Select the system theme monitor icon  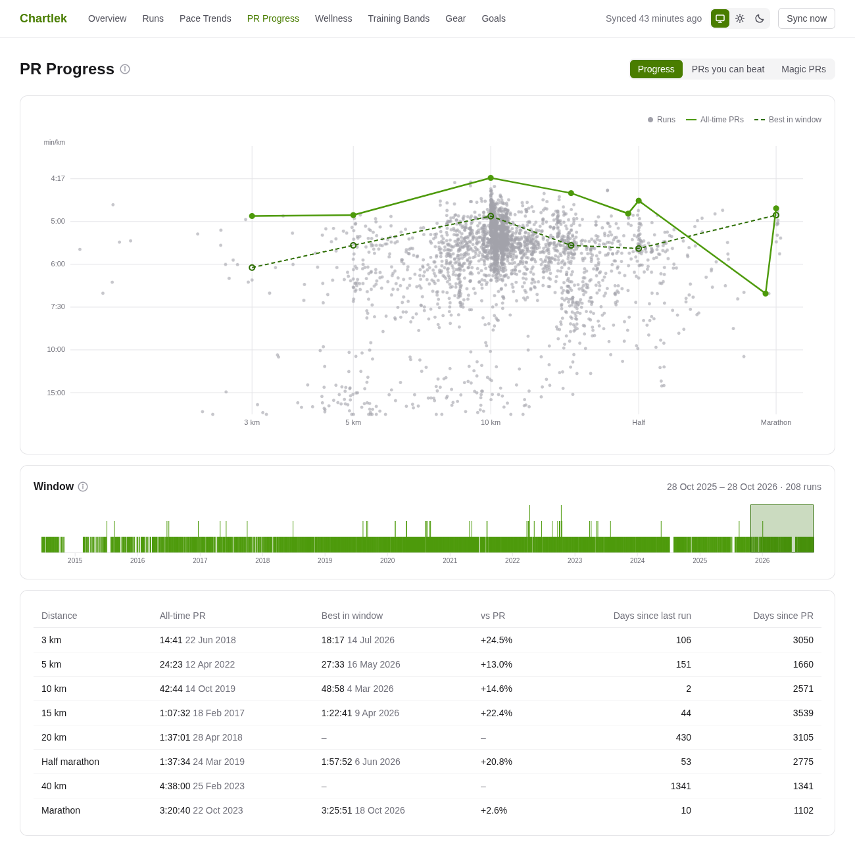click(720, 18)
